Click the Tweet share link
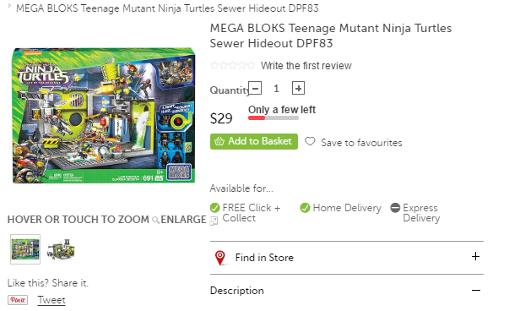 coord(51,300)
